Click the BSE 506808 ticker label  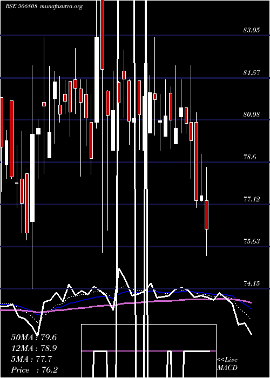[x=21, y=6]
